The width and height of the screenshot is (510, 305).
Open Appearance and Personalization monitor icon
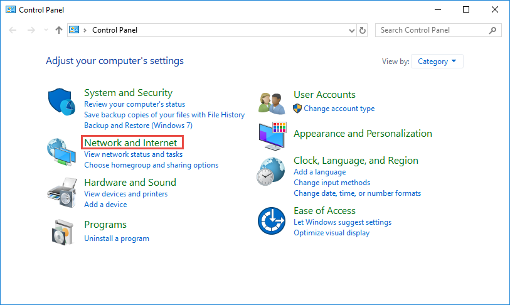pos(272,136)
